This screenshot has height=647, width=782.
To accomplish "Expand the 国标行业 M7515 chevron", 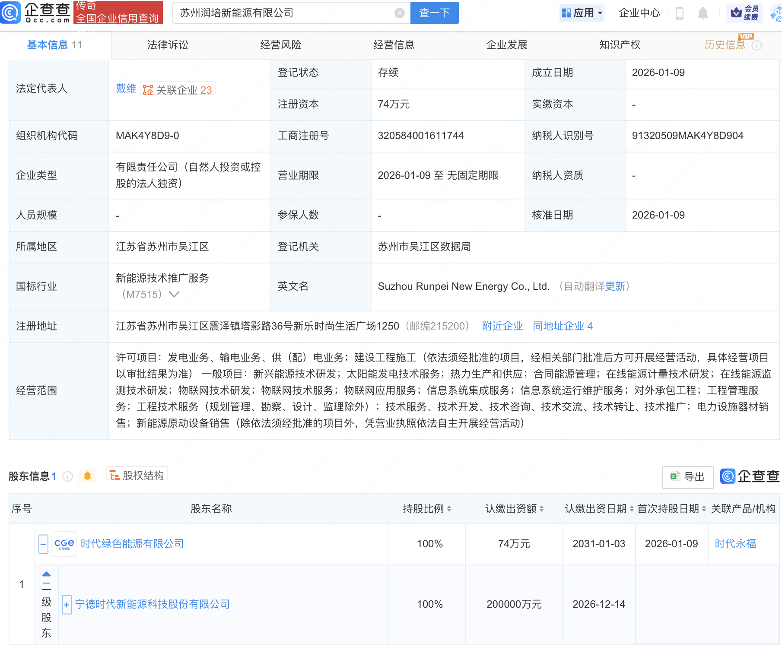I will (174, 295).
